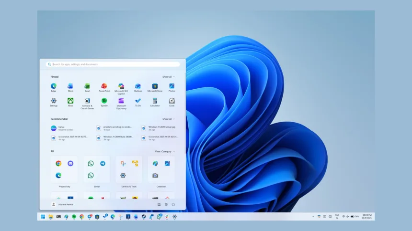Launch the pinned Spotify app
Screen dimensions: 412x231
pos(104,102)
